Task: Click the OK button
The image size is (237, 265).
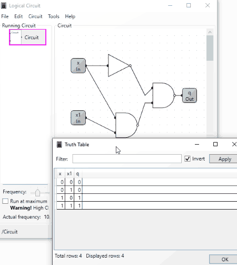Action: point(224,259)
